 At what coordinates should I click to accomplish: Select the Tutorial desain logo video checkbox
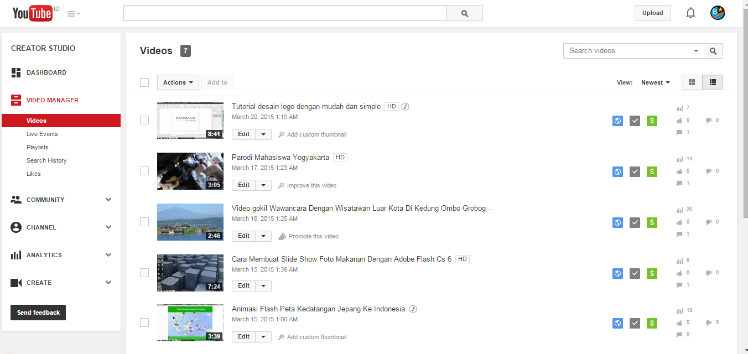144,120
